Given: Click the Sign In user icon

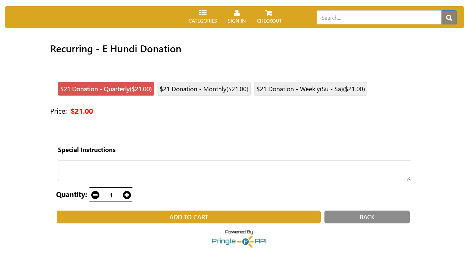Looking at the screenshot, I should click(237, 13).
